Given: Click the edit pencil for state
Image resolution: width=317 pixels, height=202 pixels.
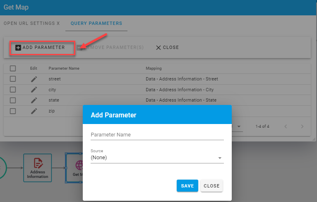Looking at the screenshot, I should click(34, 100).
